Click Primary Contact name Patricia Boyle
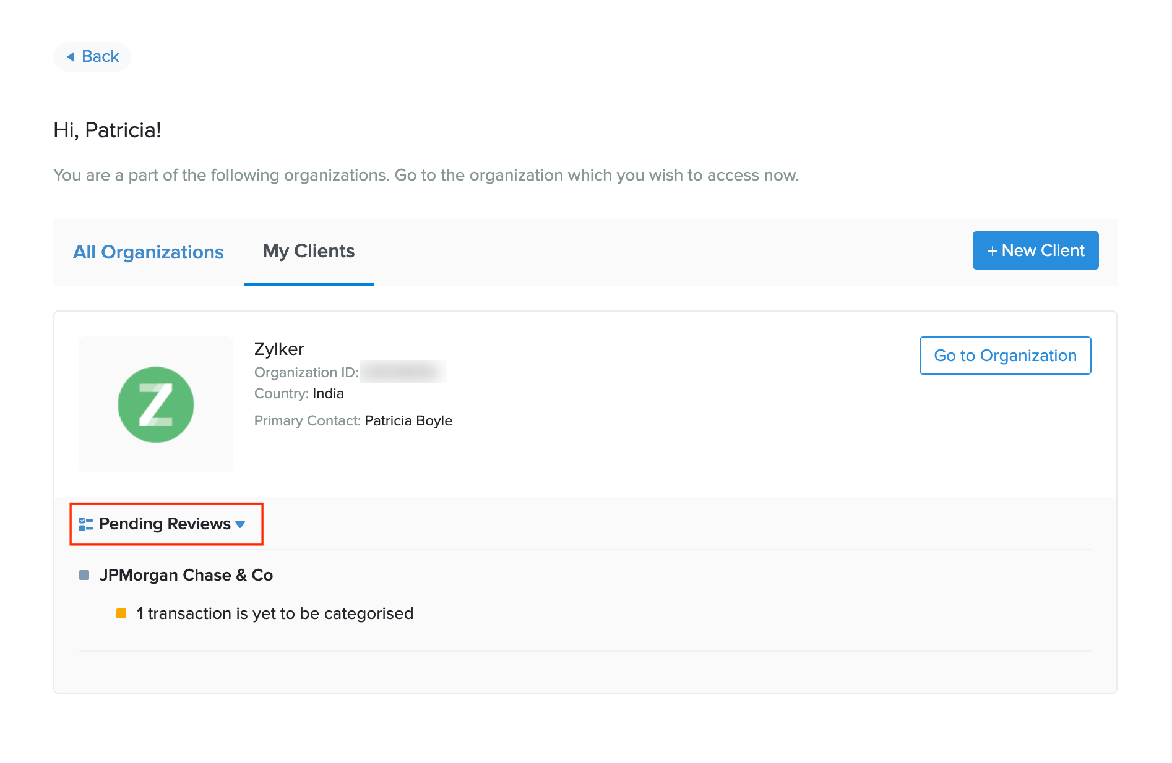Image resolution: width=1172 pixels, height=763 pixels. pos(408,420)
